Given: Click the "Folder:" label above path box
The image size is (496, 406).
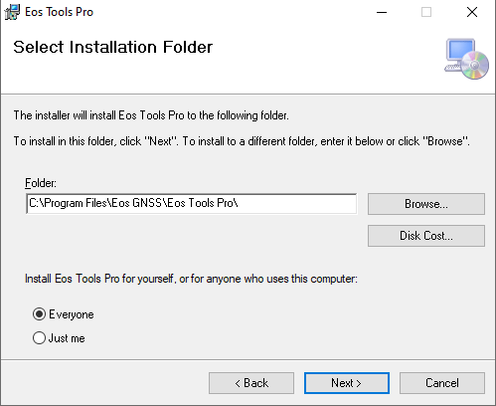Looking at the screenshot, I should point(41,183).
